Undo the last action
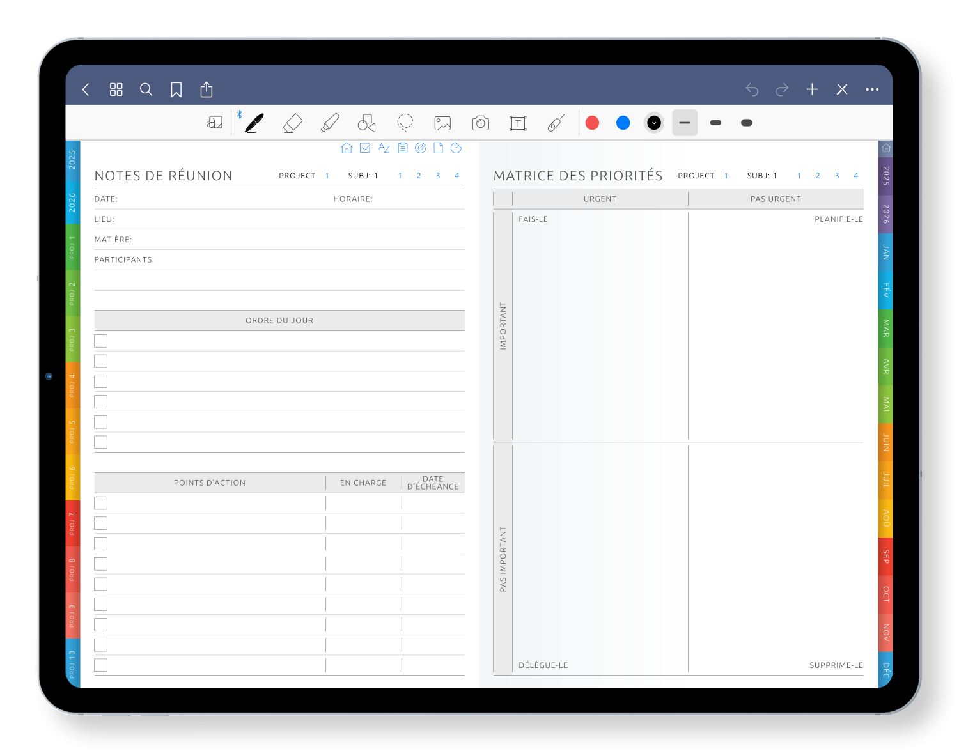 pyautogui.click(x=752, y=90)
